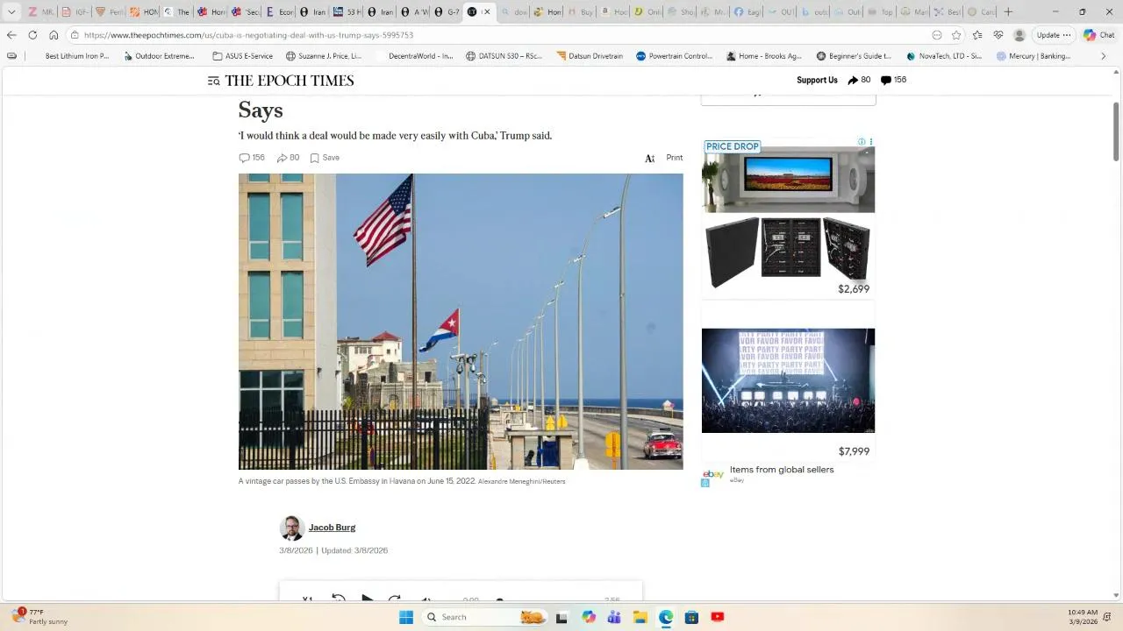The image size is (1123, 631).
Task: Open the 'Outdoor Extreme...' bookmark
Action: click(159, 56)
